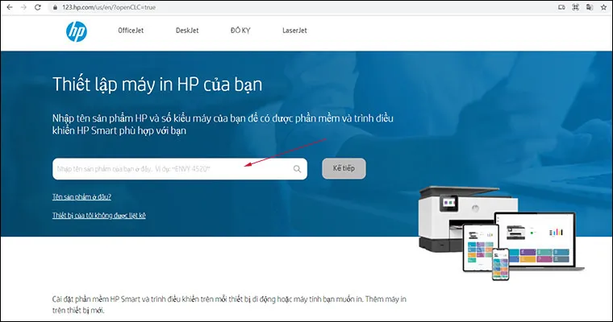Click the search magnifier icon in product field

(x=297, y=169)
